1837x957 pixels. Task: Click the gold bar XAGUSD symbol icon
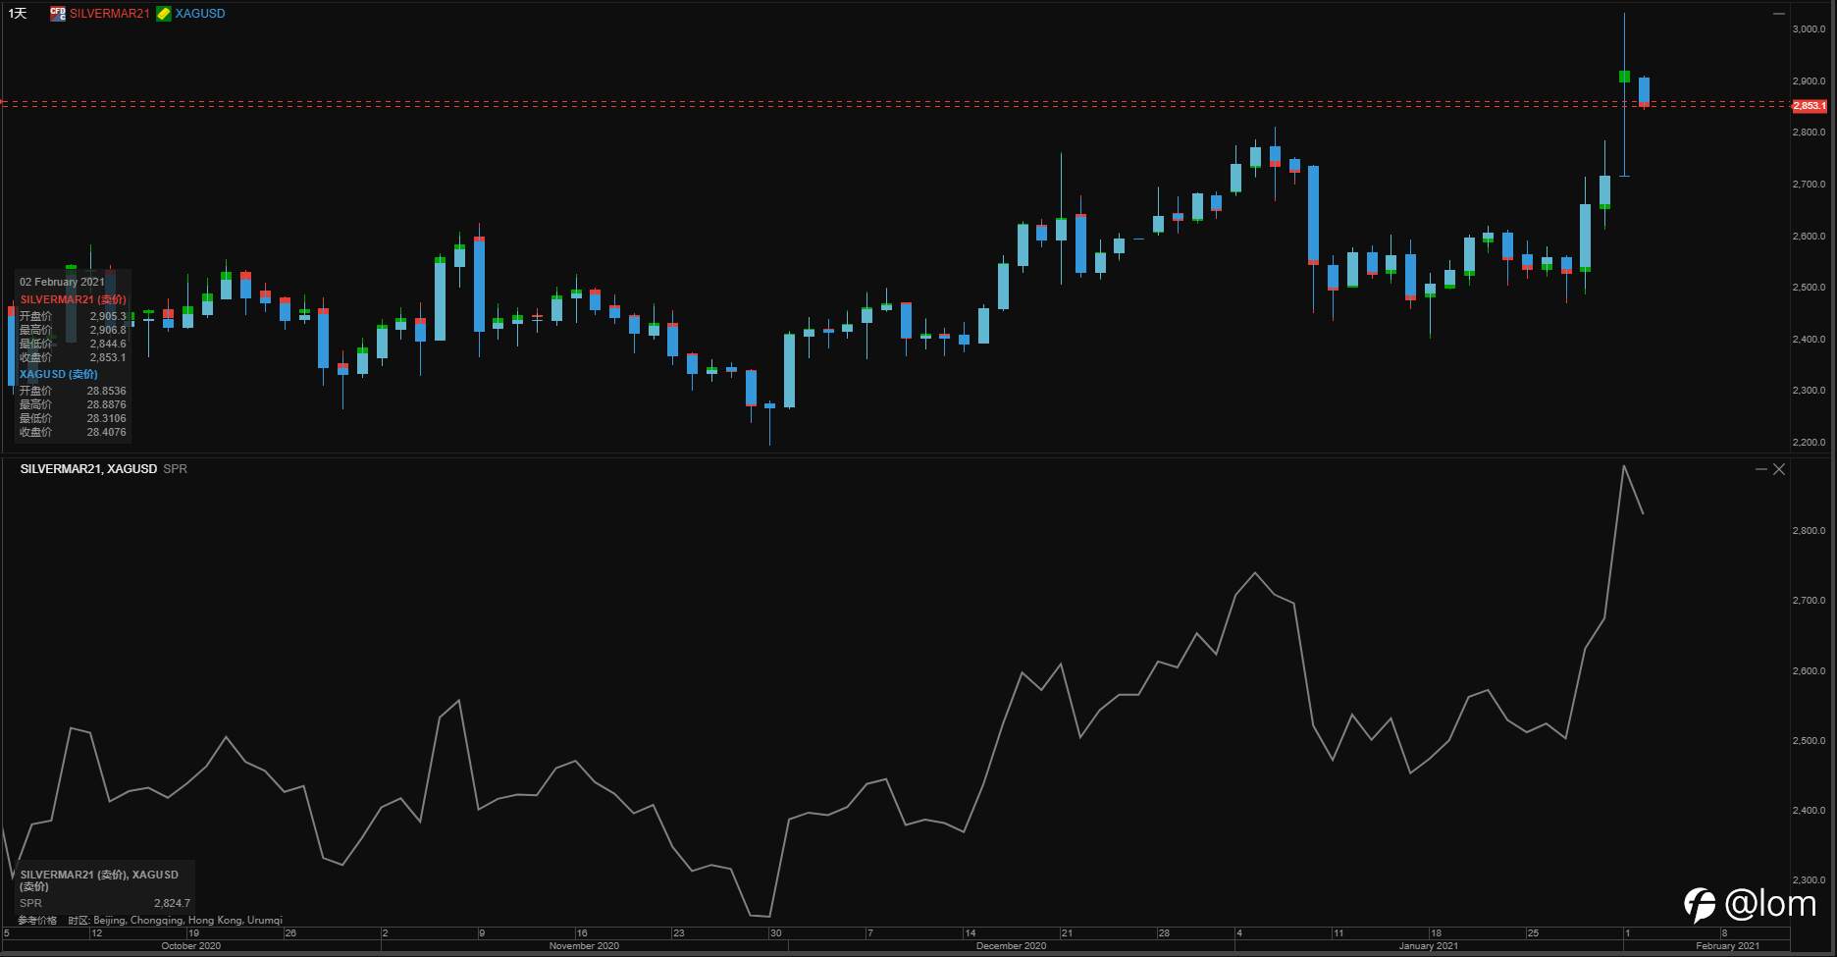tap(164, 14)
